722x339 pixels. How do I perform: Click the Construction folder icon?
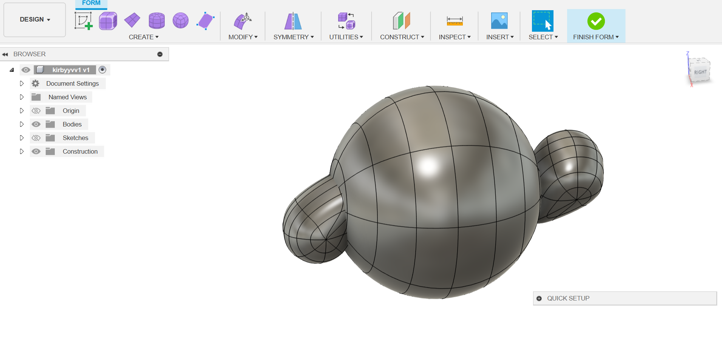[x=50, y=151]
